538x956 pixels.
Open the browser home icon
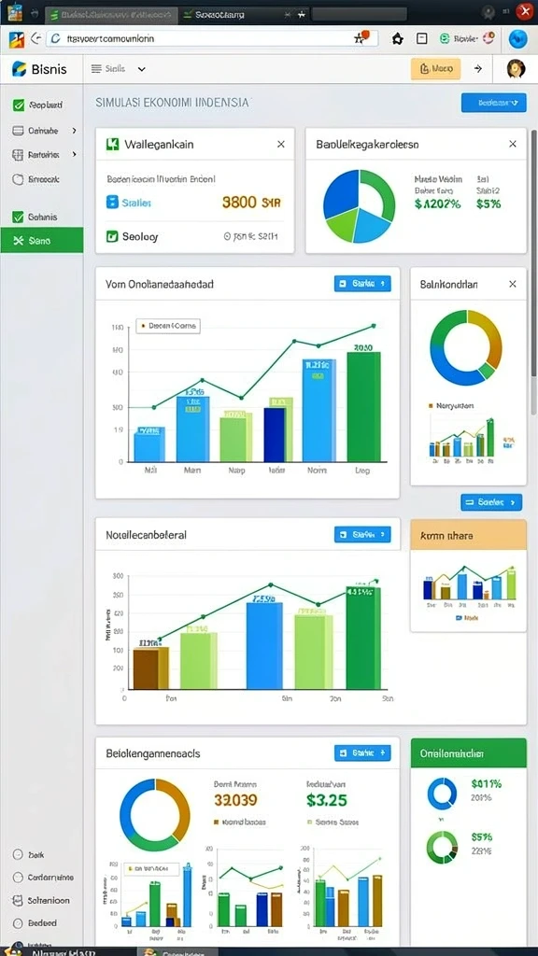point(398,38)
